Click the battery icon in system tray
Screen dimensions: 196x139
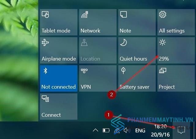pos(106,130)
